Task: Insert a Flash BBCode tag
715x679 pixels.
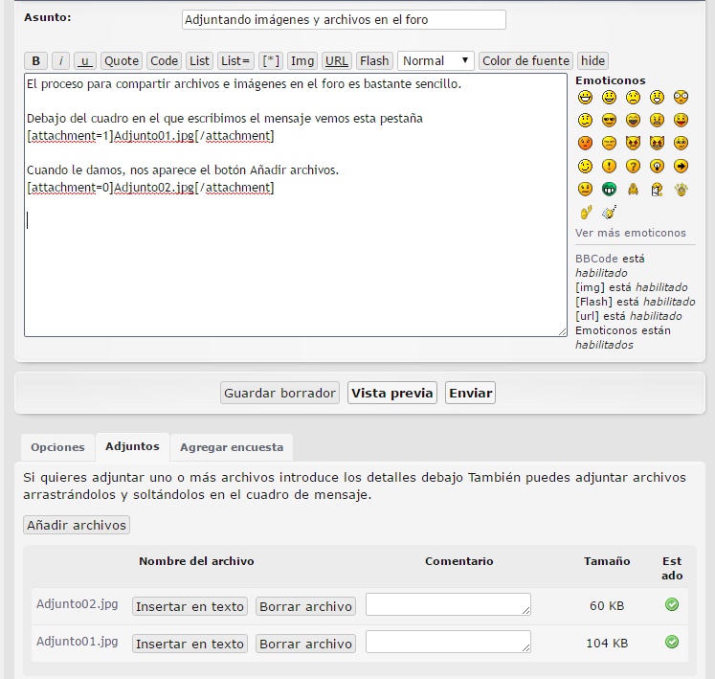Action: (x=374, y=60)
